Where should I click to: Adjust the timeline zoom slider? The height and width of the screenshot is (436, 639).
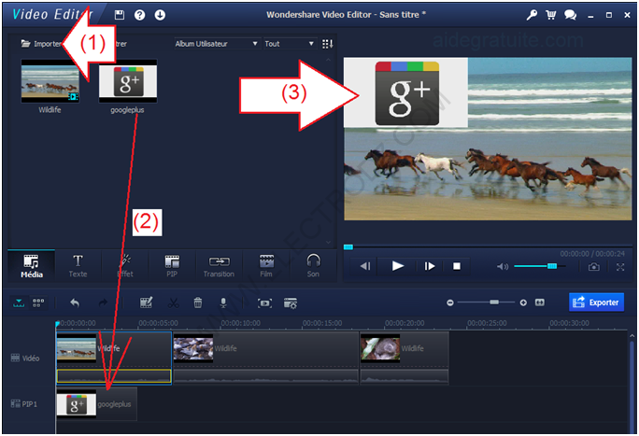[487, 302]
